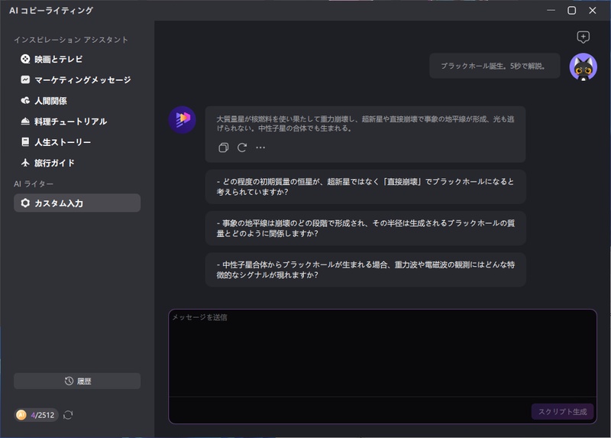This screenshot has height=438, width=611.
Task: Open マーケティングメッセージ category
Action: [77, 80]
